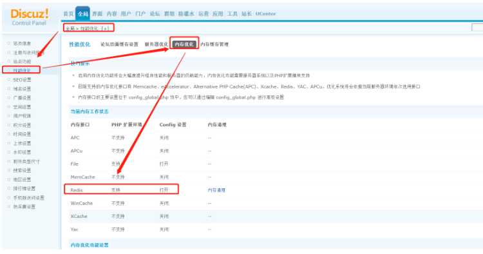Switch to 服务器优化 sub-tab
The width and height of the screenshot is (483, 254).
pyautogui.click(x=156, y=44)
